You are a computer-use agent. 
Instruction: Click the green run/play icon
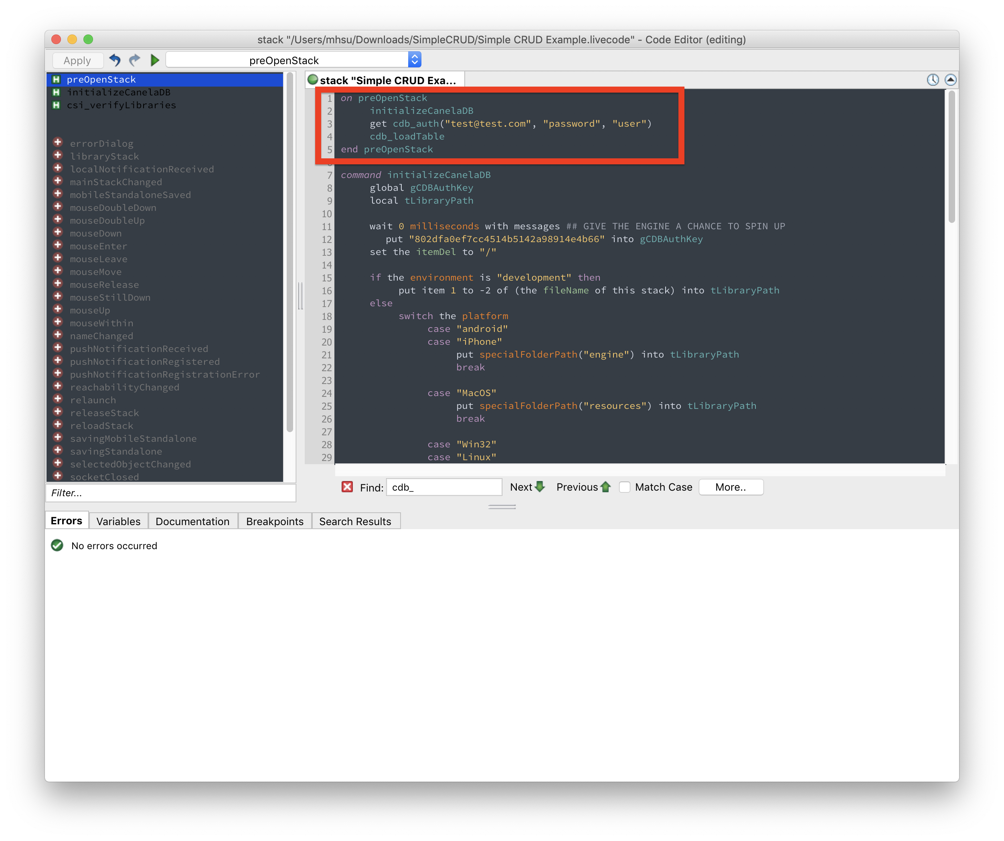154,60
